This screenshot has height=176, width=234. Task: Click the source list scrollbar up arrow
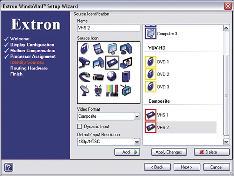226,28
